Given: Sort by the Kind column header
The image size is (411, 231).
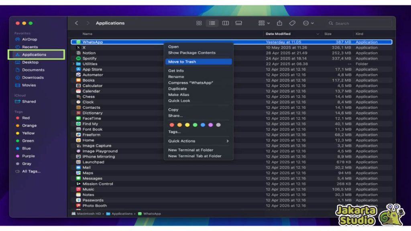Looking at the screenshot, I should tap(359, 34).
